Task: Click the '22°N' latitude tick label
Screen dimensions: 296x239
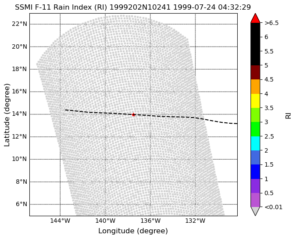Action: 19,24
